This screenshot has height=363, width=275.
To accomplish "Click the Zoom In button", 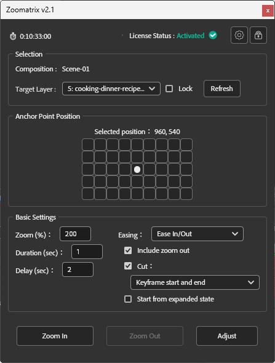I will point(55,336).
